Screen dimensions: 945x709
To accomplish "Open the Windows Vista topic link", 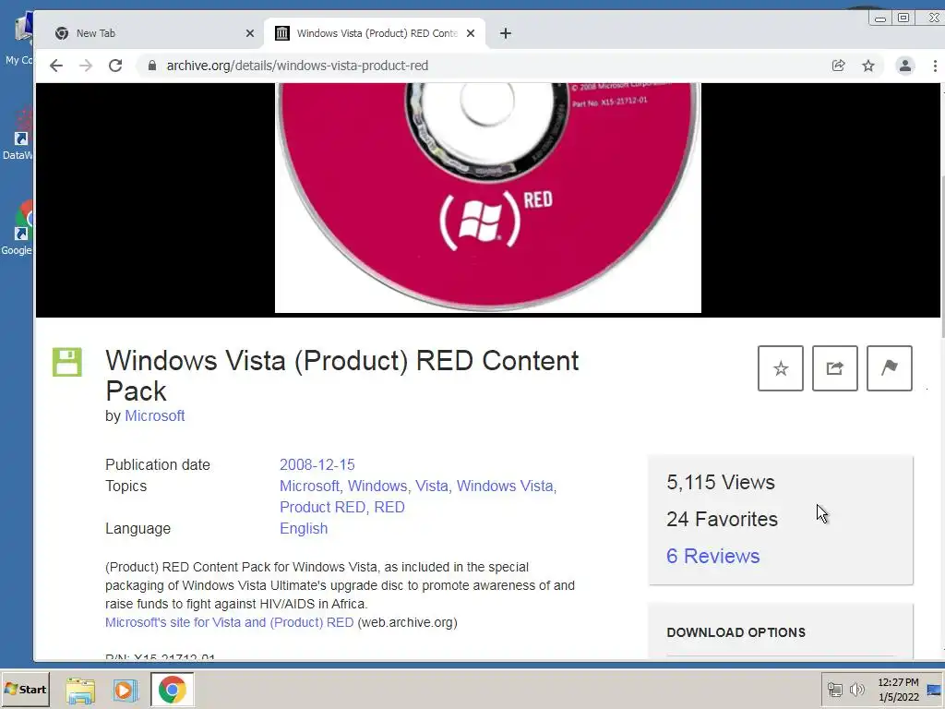I will (x=505, y=486).
